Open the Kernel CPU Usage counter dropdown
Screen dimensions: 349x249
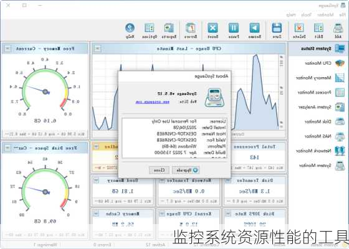(x=162, y=214)
